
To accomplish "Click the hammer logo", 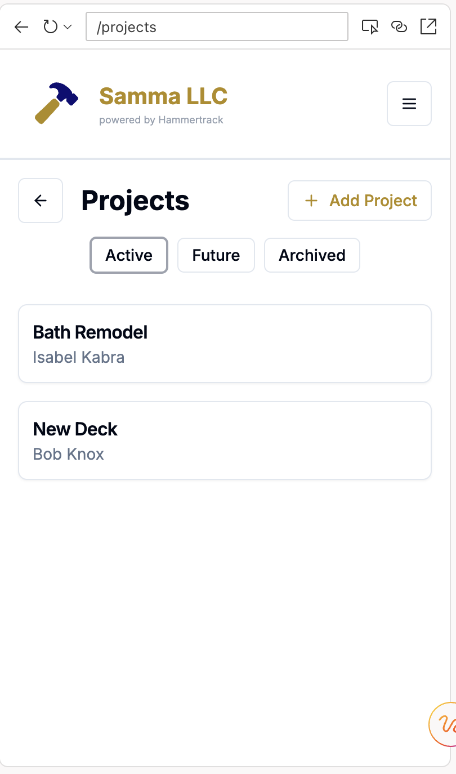I will point(56,103).
